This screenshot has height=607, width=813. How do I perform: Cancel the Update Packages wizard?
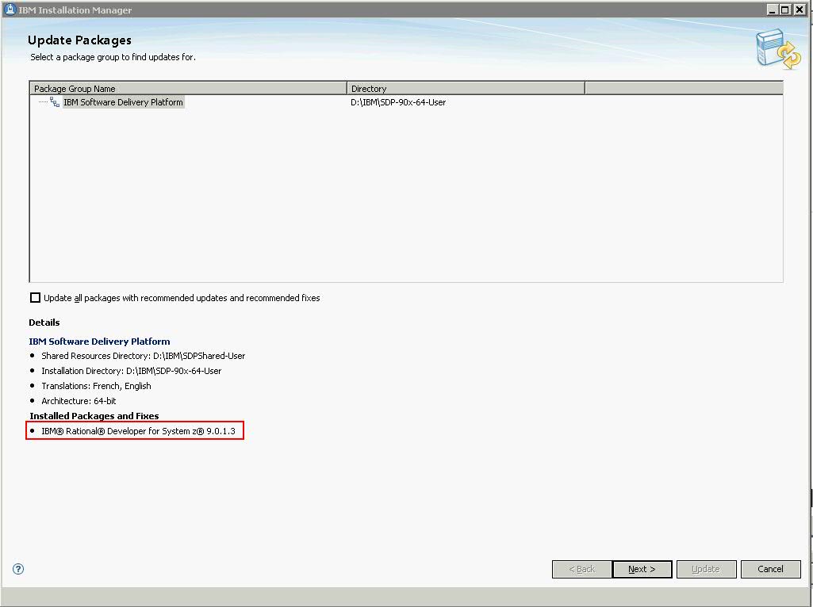770,569
